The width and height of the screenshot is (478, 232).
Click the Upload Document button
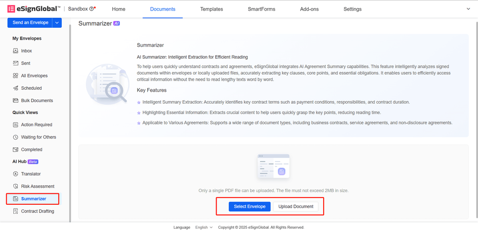point(296,207)
